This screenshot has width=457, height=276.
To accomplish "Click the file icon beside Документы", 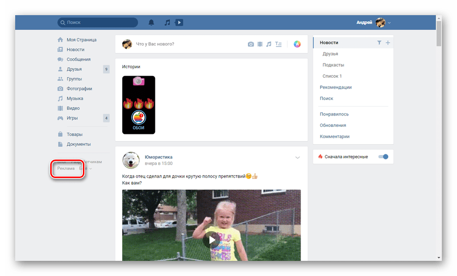I will click(60, 144).
